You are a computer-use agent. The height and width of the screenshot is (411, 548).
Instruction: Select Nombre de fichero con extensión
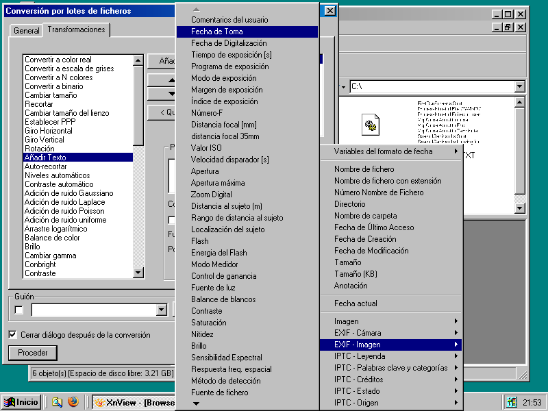point(388,181)
